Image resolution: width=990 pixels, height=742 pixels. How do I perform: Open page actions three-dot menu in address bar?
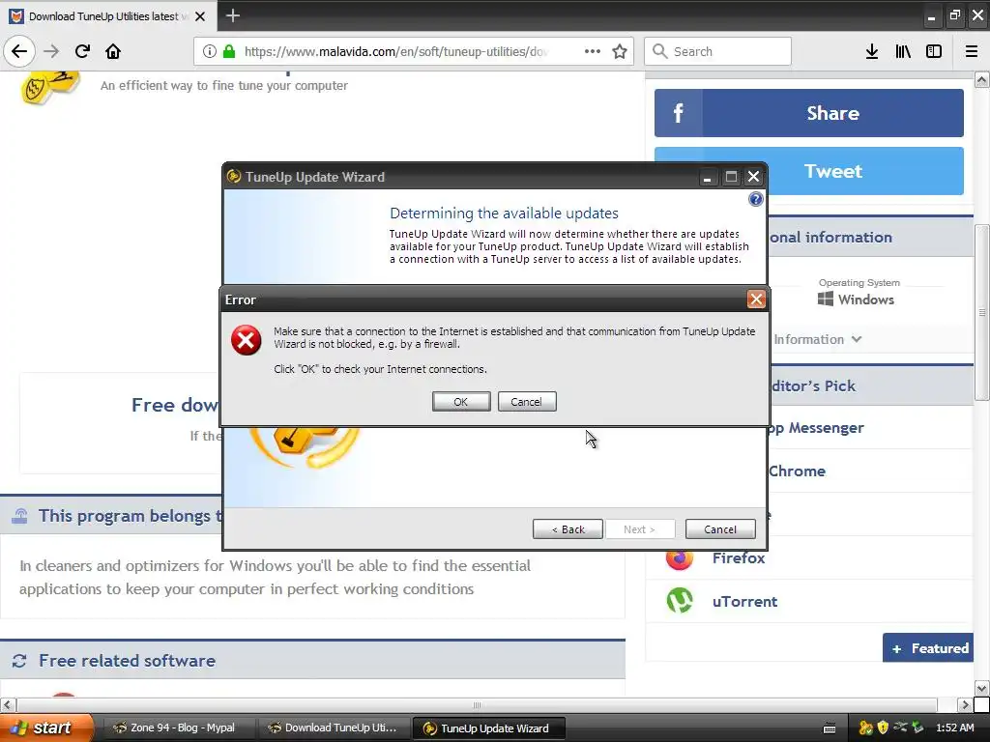[x=593, y=51]
